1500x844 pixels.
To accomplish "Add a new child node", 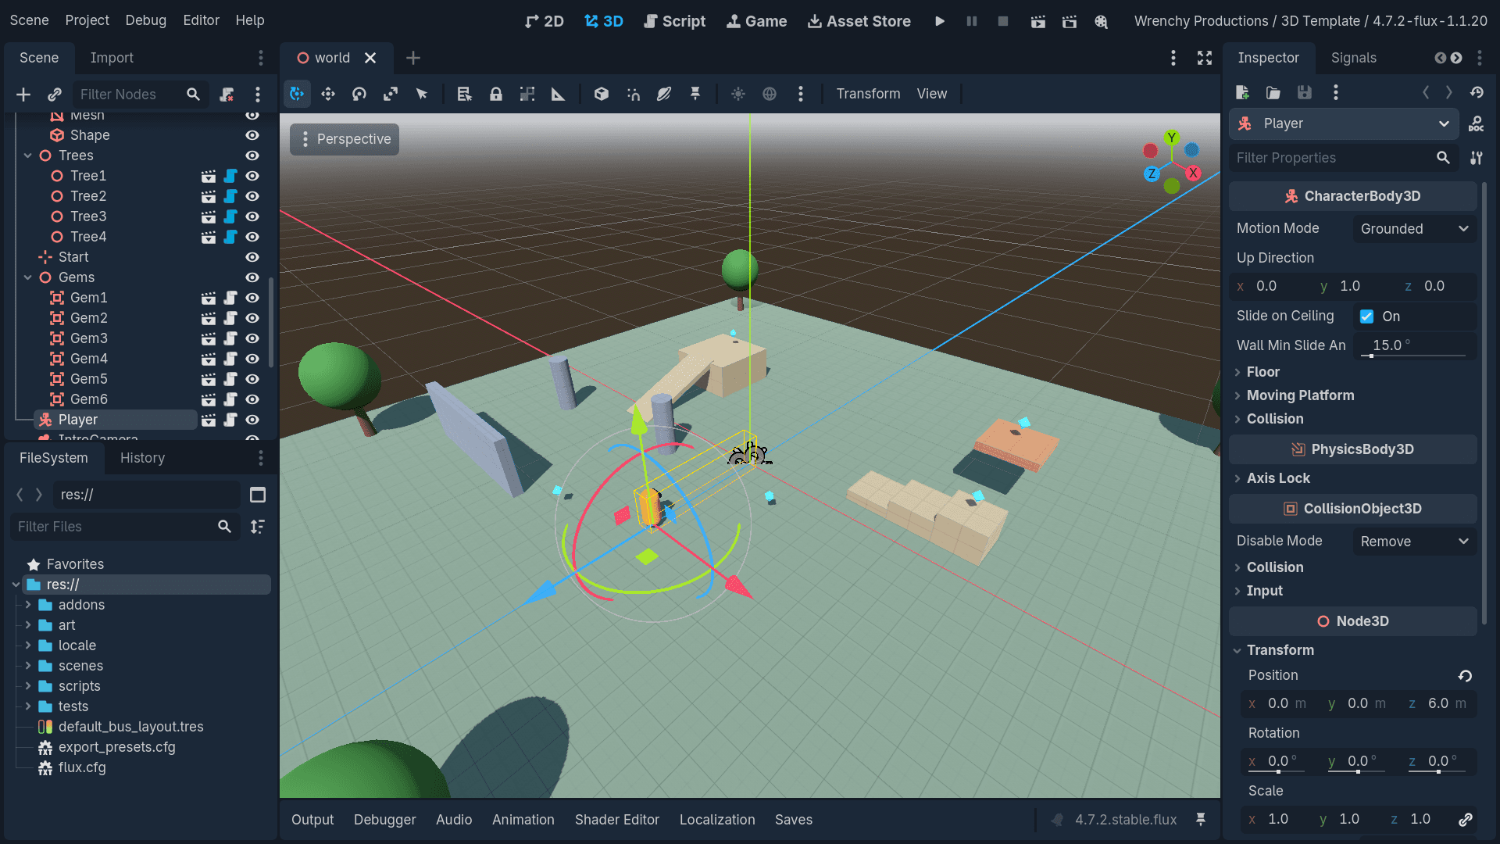I will 23,95.
